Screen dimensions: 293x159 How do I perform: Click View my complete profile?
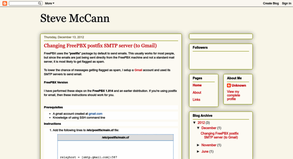[233, 95]
